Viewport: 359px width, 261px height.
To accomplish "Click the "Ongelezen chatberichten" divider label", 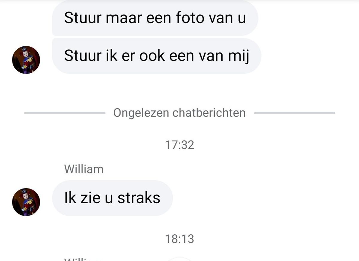I will (179, 113).
